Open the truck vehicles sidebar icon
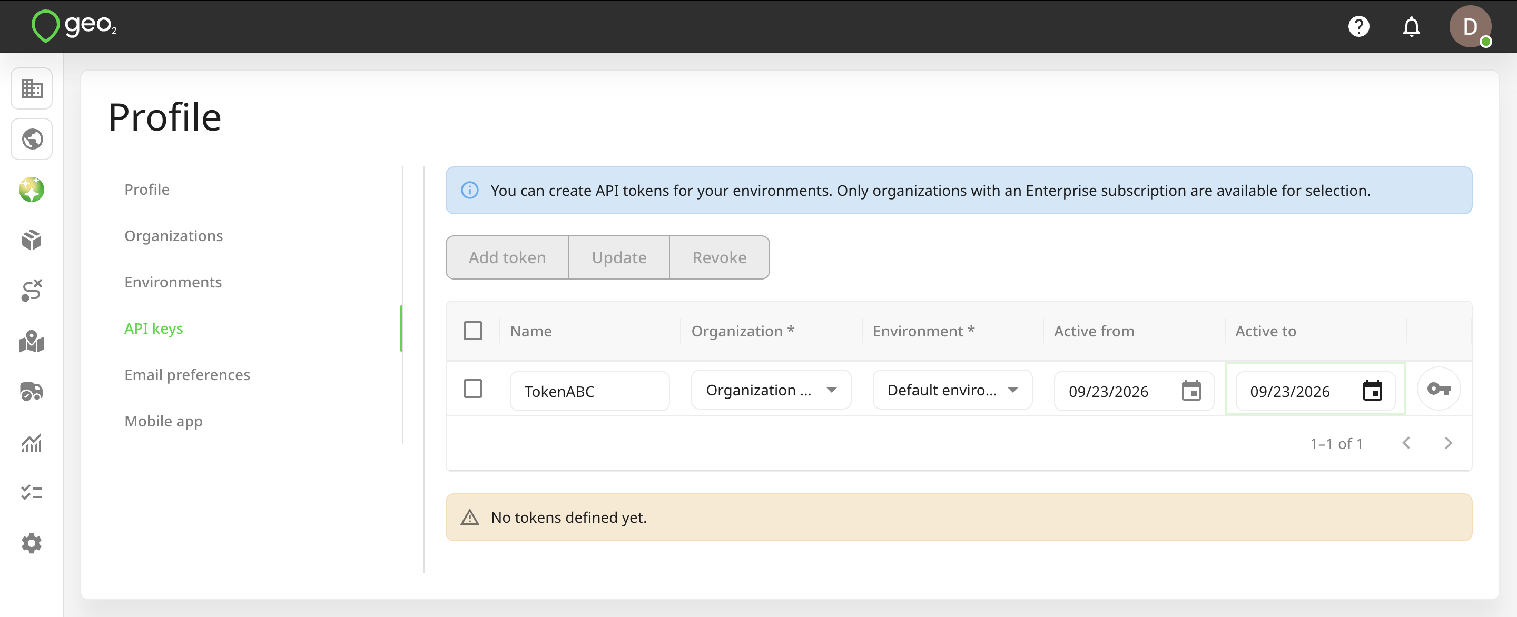 pyautogui.click(x=32, y=392)
